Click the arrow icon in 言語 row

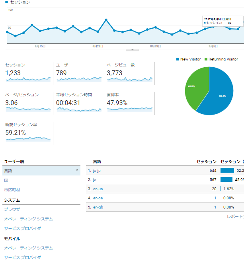(77, 170)
